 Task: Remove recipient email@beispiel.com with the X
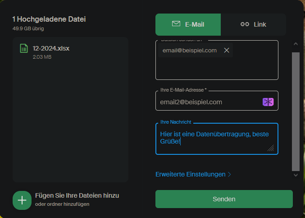click(x=227, y=50)
